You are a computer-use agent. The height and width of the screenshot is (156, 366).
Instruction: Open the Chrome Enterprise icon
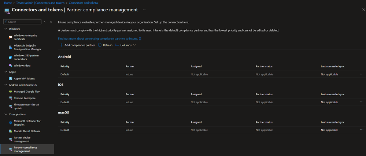[x=10, y=98]
